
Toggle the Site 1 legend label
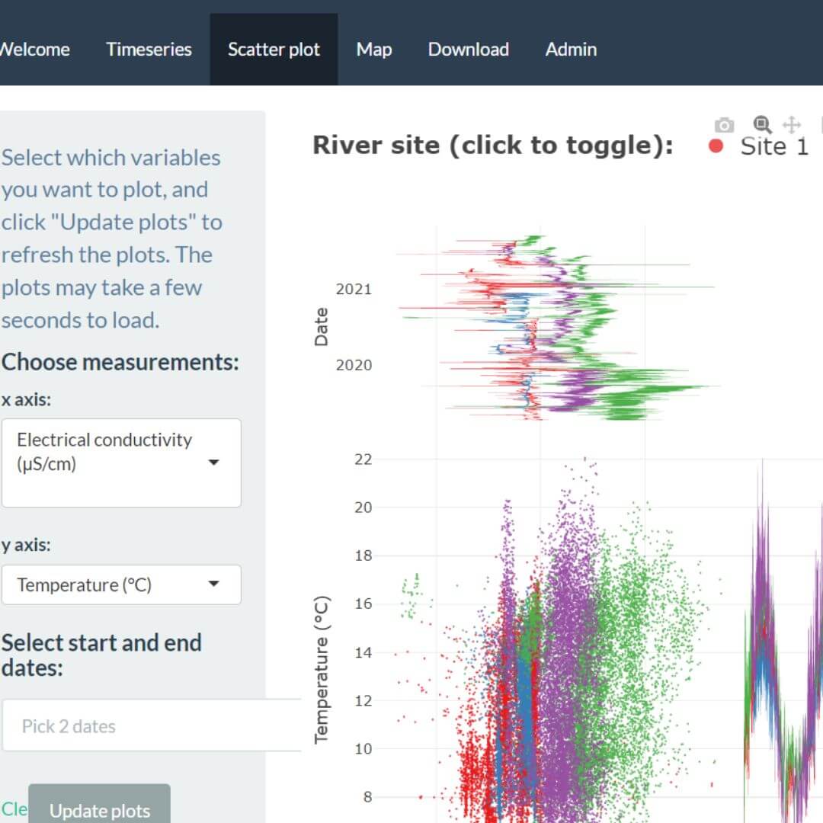[773, 146]
